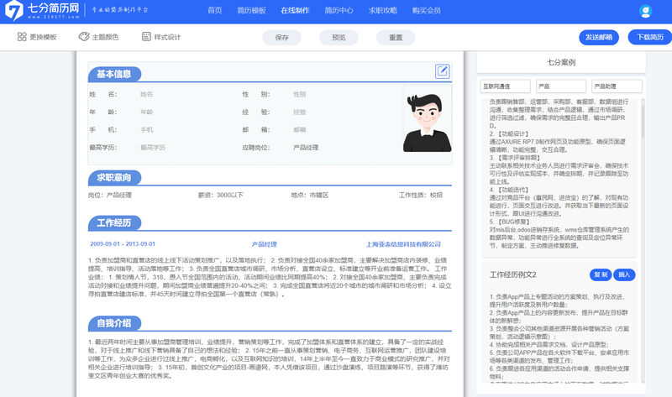Viewport: 672px width, 397px height.
Task: Open the 互联网通信 dropdown
Action: tap(506, 86)
